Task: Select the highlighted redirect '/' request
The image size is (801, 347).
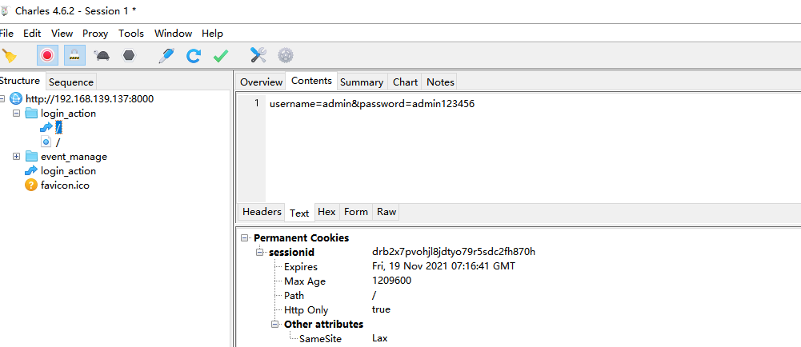Action: click(x=58, y=128)
